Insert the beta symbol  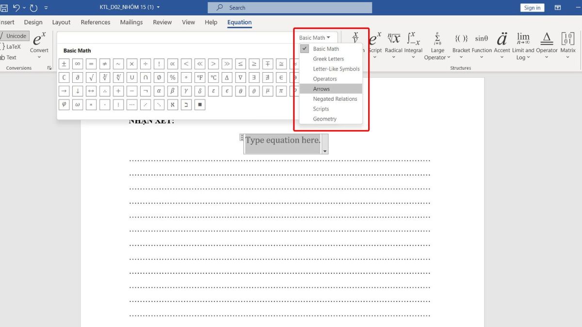173,91
